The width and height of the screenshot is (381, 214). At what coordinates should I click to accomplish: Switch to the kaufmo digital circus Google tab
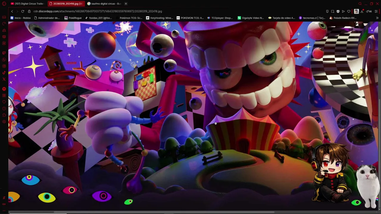[104, 4]
